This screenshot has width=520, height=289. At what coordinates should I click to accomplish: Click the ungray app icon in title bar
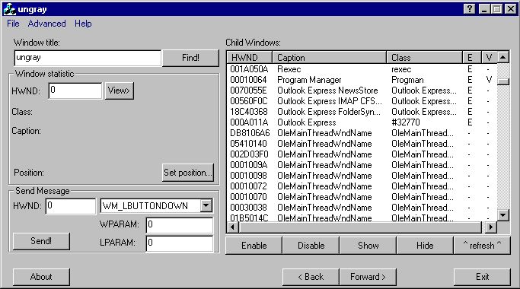coord(9,9)
